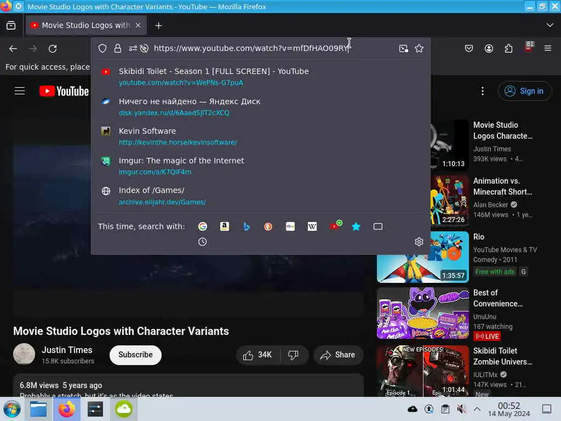Click the extension icon with 81 badge
The width and height of the screenshot is (561, 421).
click(x=529, y=47)
